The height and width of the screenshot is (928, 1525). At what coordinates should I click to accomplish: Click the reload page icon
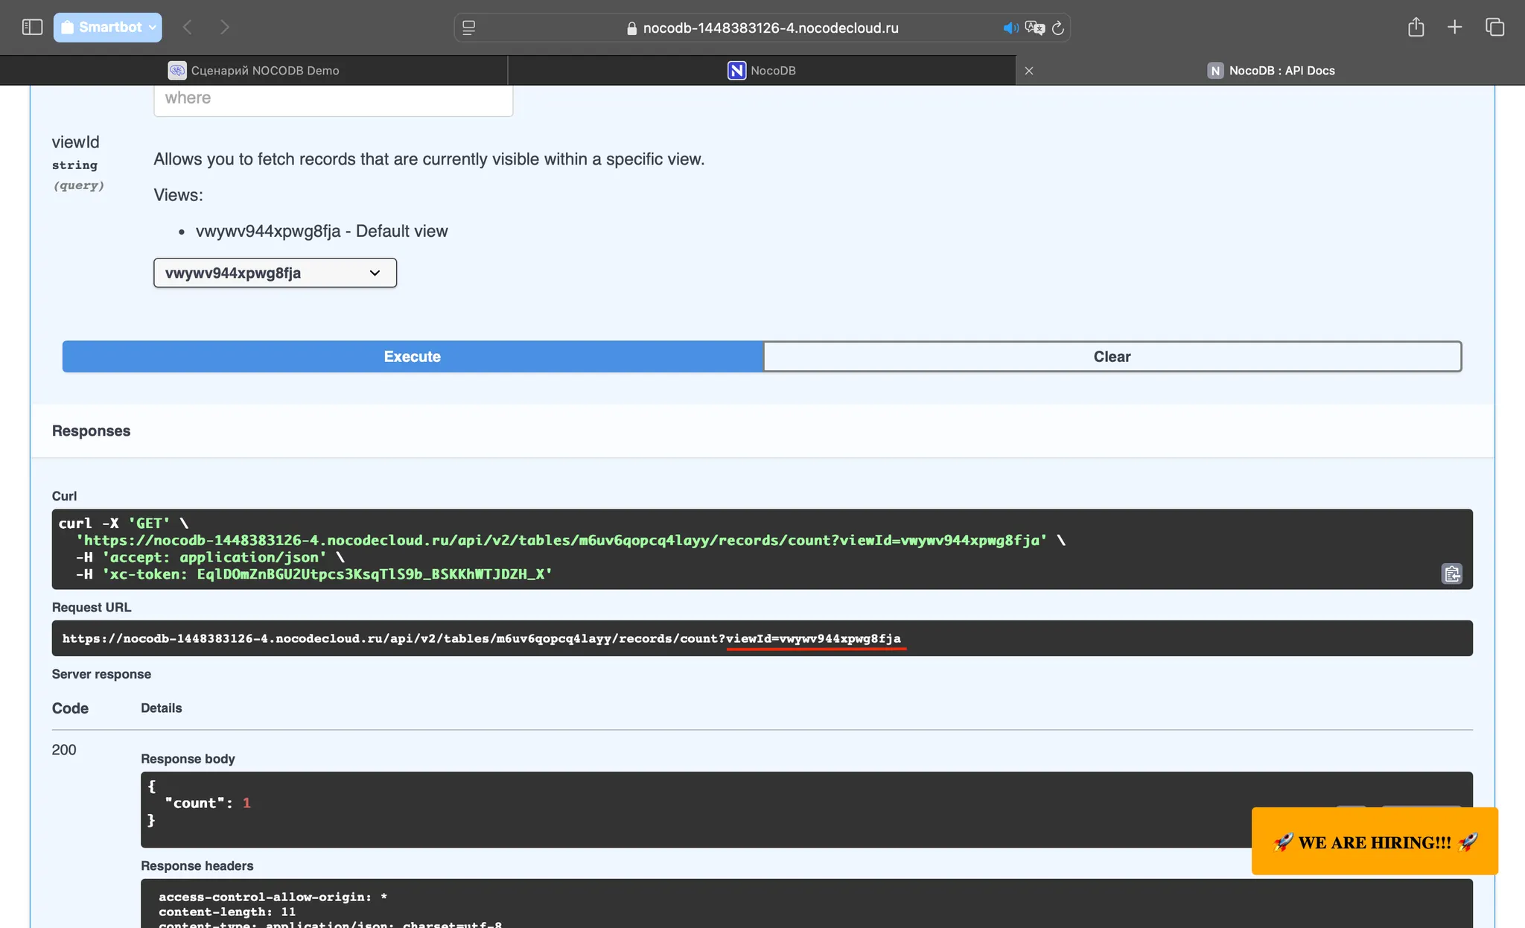[x=1057, y=28]
